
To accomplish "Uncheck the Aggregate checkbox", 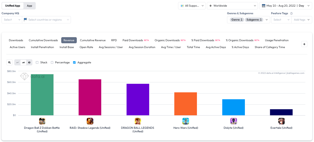I will pos(74,62).
